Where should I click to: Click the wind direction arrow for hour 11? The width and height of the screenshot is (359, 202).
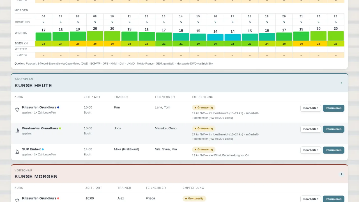(129, 22)
